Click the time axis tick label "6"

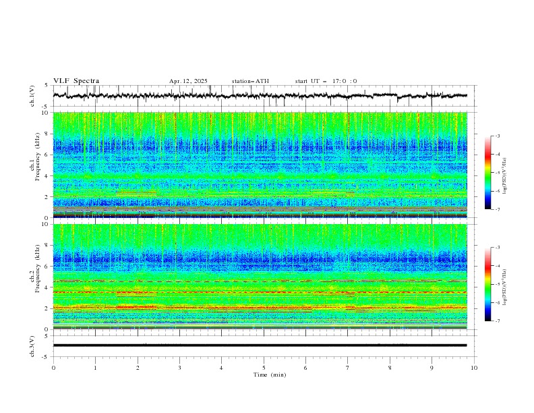coord(306,368)
